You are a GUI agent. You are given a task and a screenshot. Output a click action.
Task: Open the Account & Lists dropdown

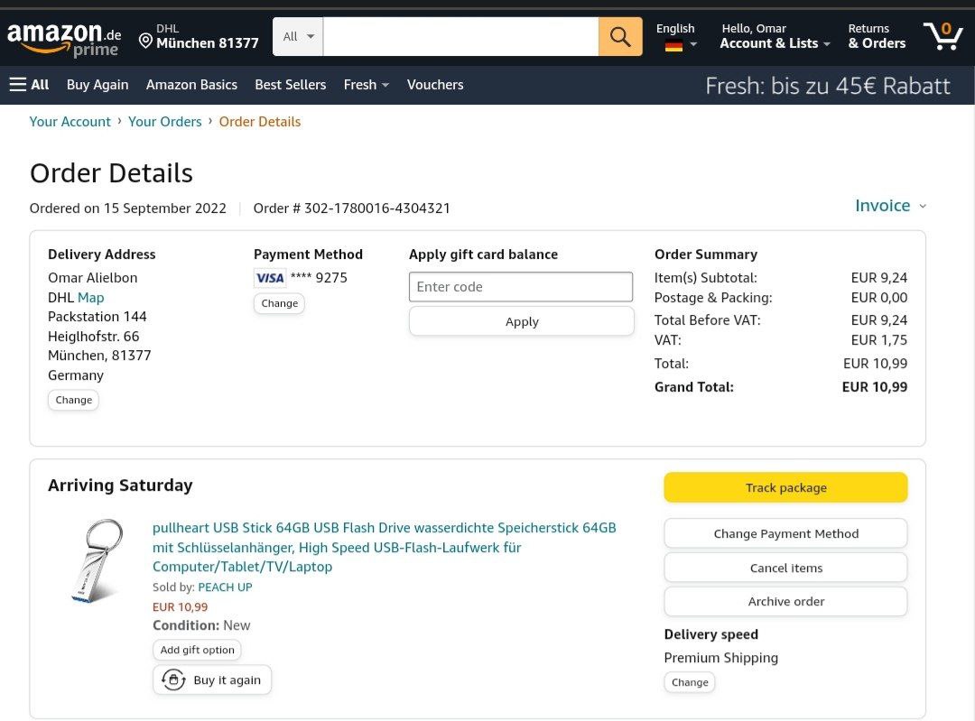click(x=775, y=43)
